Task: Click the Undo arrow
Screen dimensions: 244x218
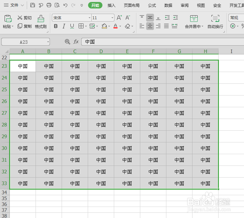Action: pyautogui.click(x=65, y=5)
